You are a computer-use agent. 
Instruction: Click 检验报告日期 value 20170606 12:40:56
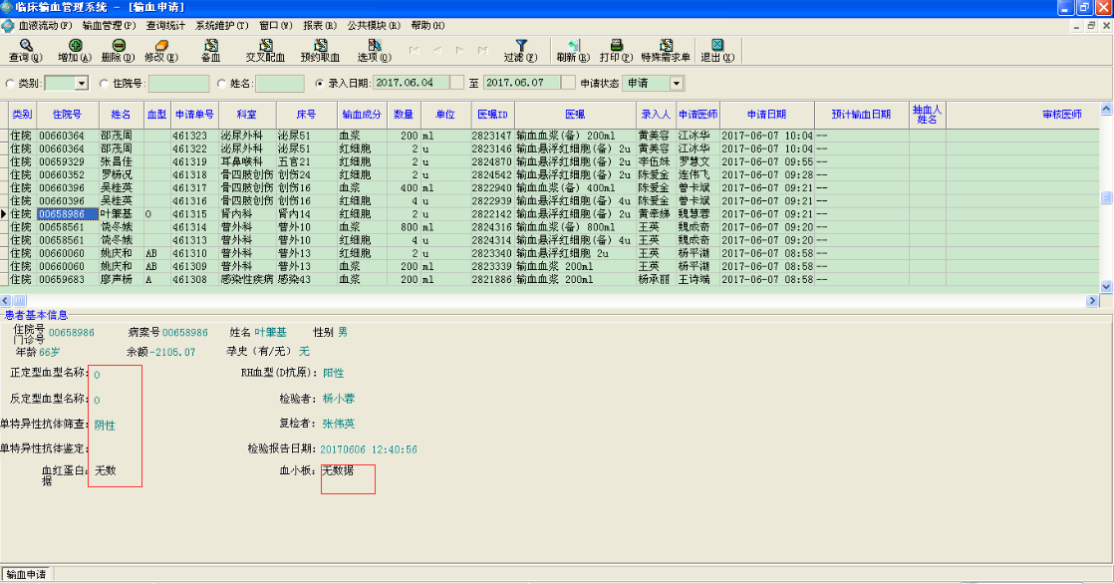click(x=368, y=449)
